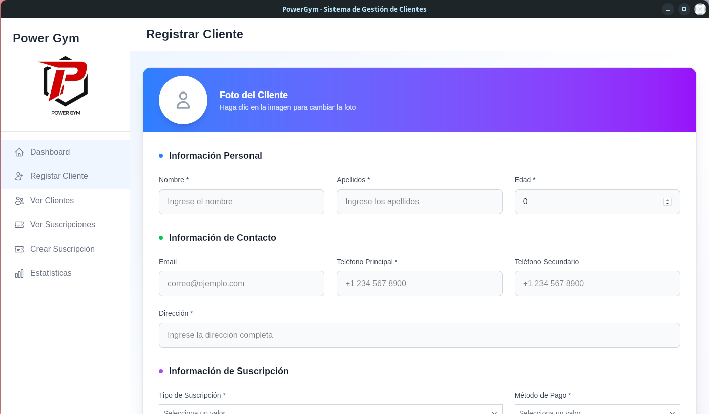The image size is (709, 414).
Task: Click the Dashboard home icon
Action: coord(19,152)
